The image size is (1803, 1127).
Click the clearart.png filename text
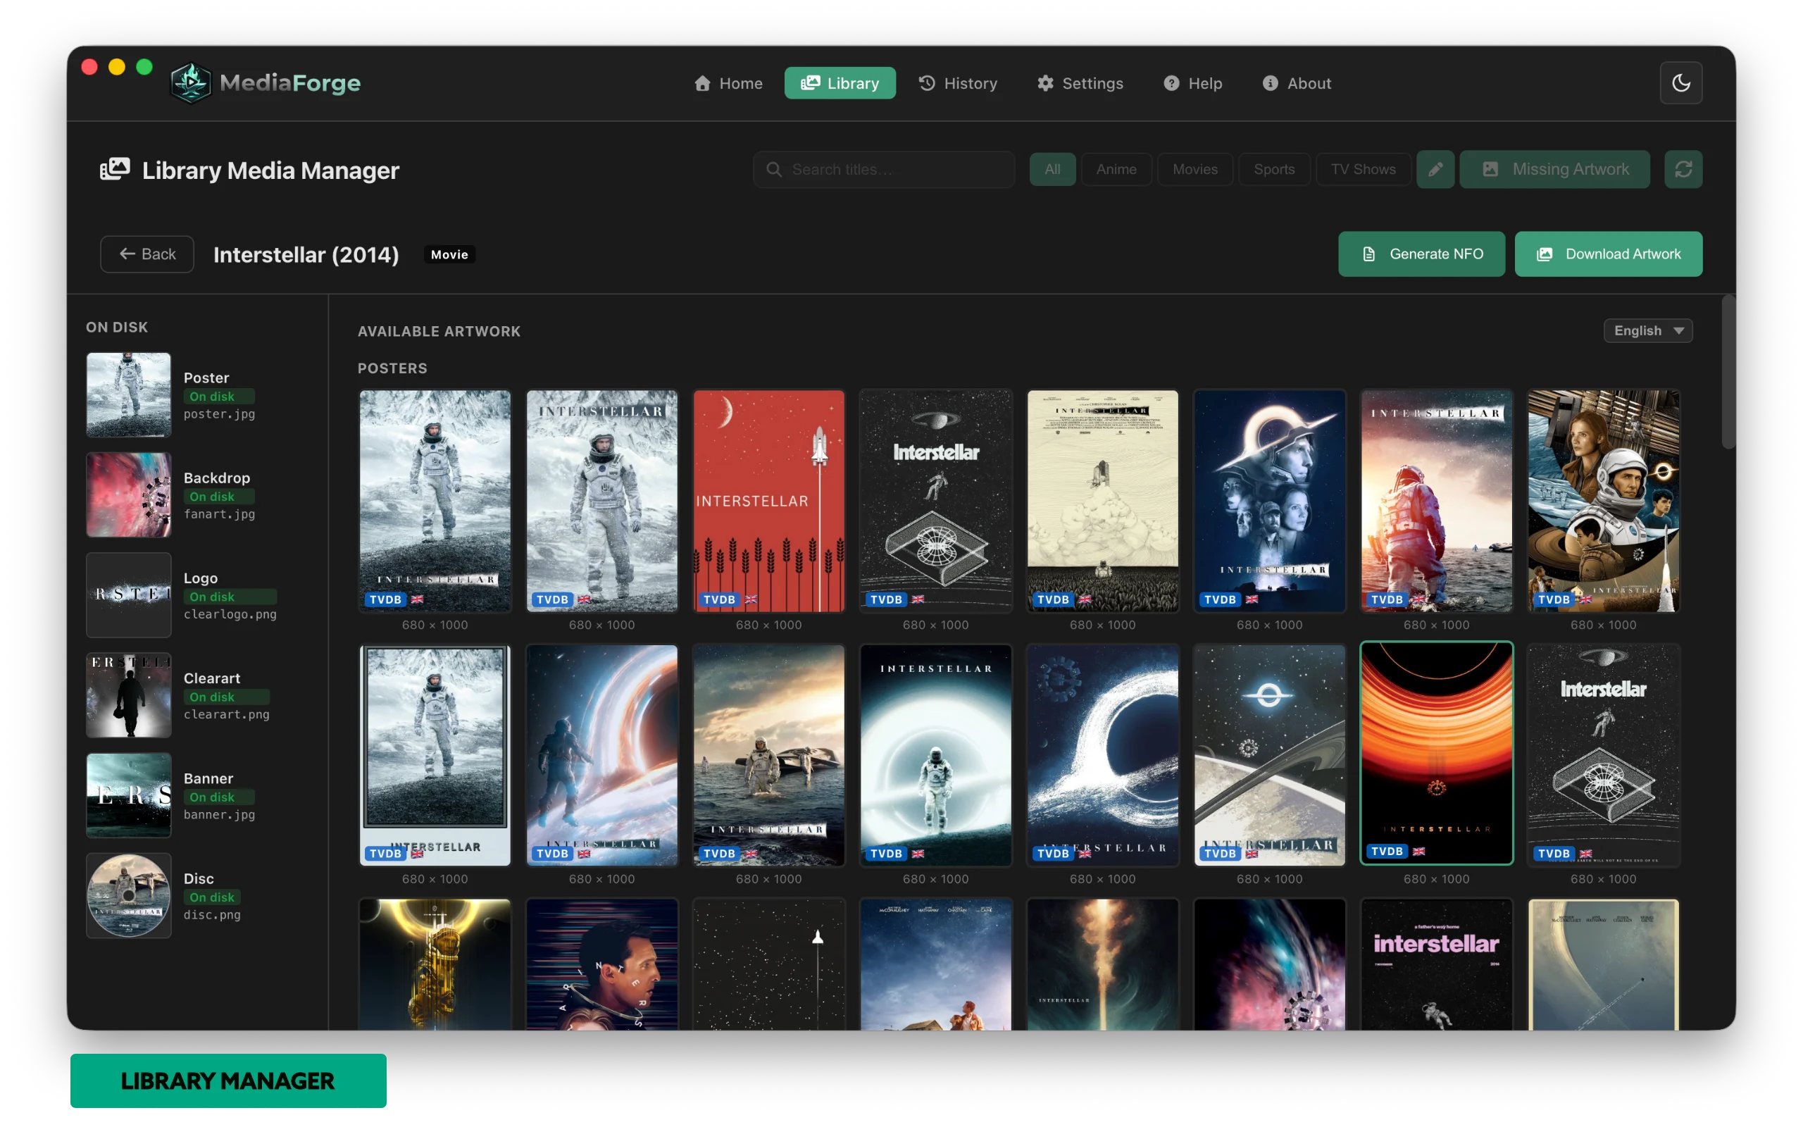tap(227, 714)
